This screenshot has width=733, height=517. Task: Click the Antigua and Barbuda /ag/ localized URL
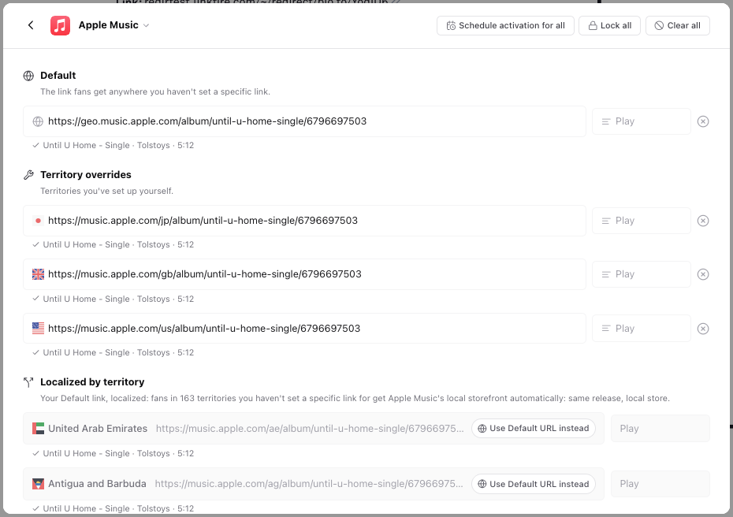tap(309, 484)
